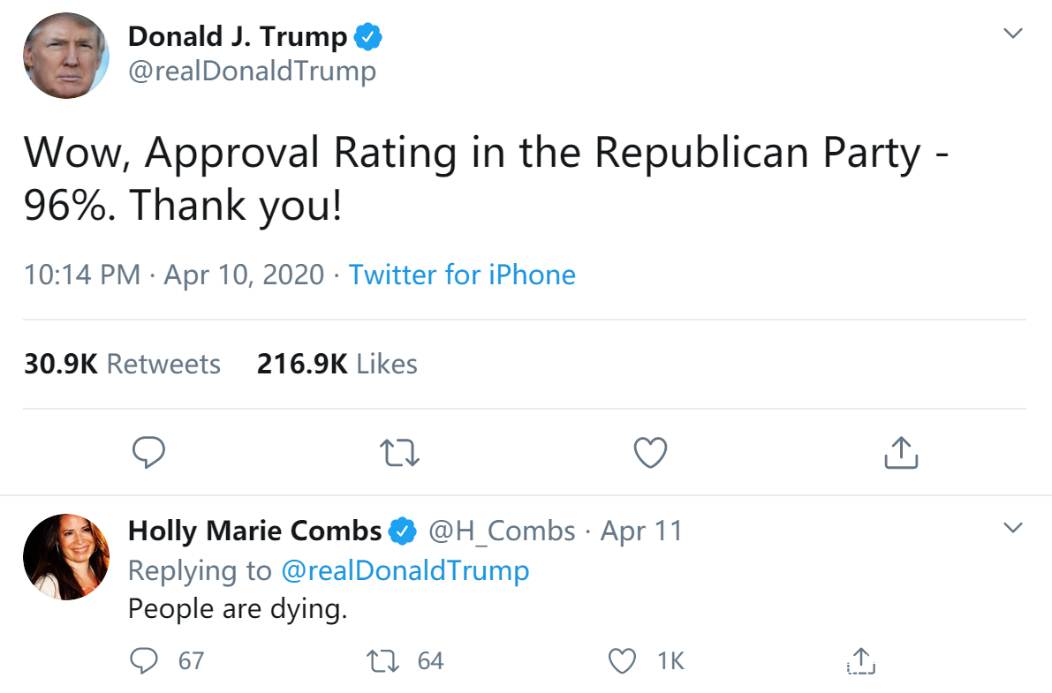The width and height of the screenshot is (1052, 693).
Task: Share Holly Marie Combs' reply
Action: click(x=860, y=660)
